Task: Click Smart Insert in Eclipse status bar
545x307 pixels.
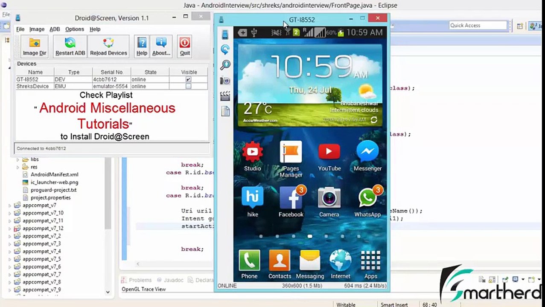Action: pos(394,304)
